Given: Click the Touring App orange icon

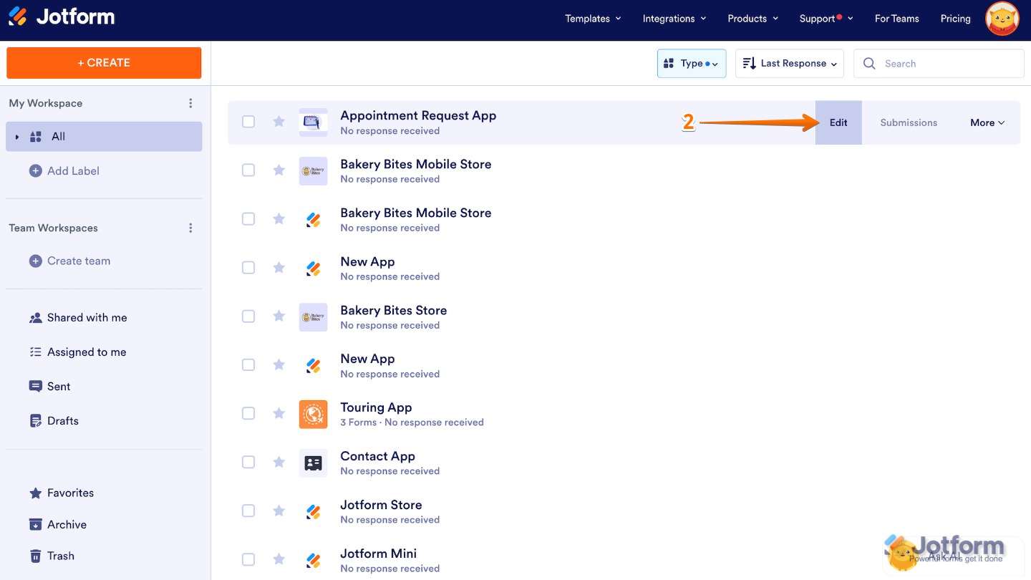Looking at the screenshot, I should pos(313,414).
